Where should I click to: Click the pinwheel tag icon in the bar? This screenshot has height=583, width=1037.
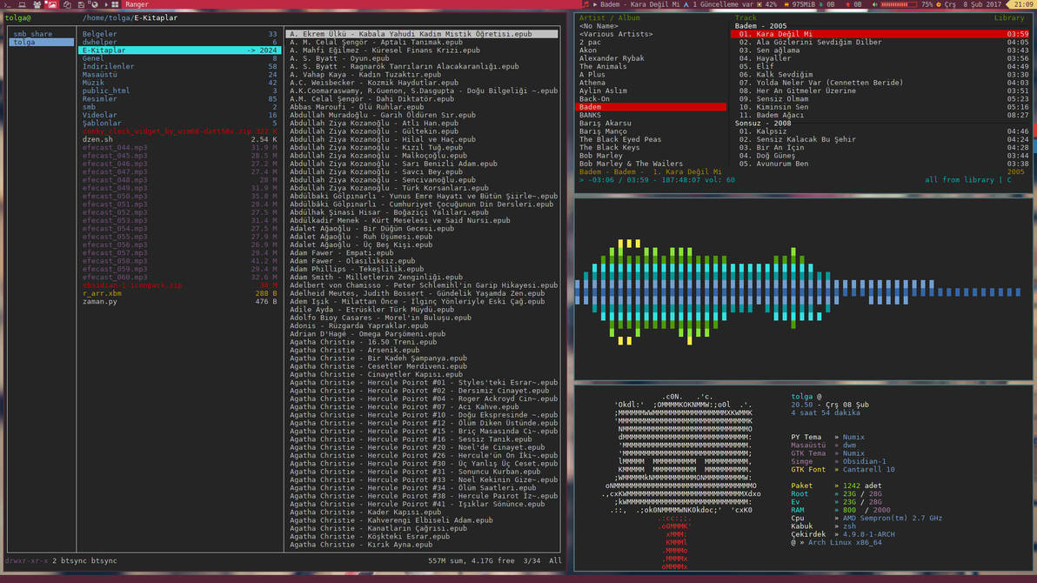67,4
